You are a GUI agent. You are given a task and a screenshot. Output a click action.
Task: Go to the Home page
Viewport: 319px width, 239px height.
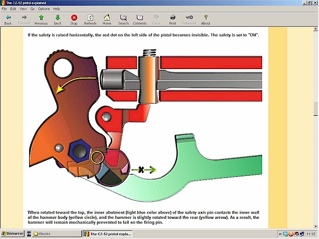click(107, 20)
